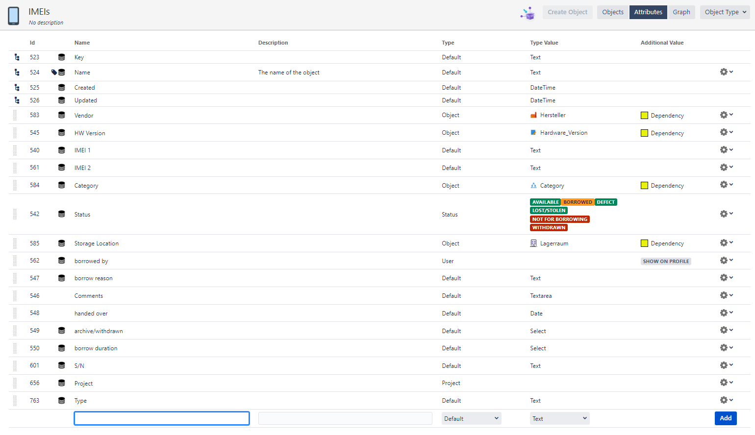
Task: Open the Object Type dropdown
Action: (725, 12)
